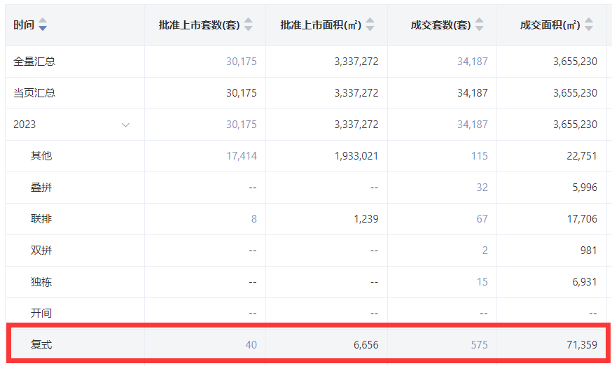Click 71,359 in 复式 row
The image size is (612, 366).
point(582,345)
